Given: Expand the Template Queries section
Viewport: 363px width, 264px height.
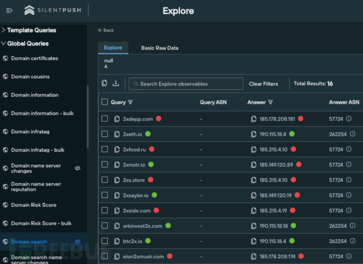Looking at the screenshot, I should [x=4, y=30].
